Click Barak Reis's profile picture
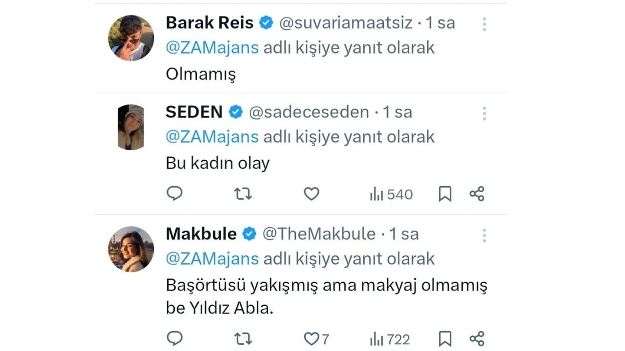This screenshot has width=625, height=351. pyautogui.click(x=130, y=38)
